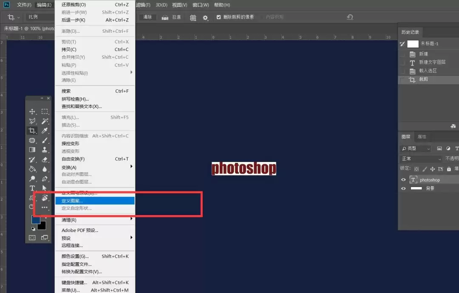Click the 清除 button in options bar
This screenshot has height=293, width=459.
point(147,17)
